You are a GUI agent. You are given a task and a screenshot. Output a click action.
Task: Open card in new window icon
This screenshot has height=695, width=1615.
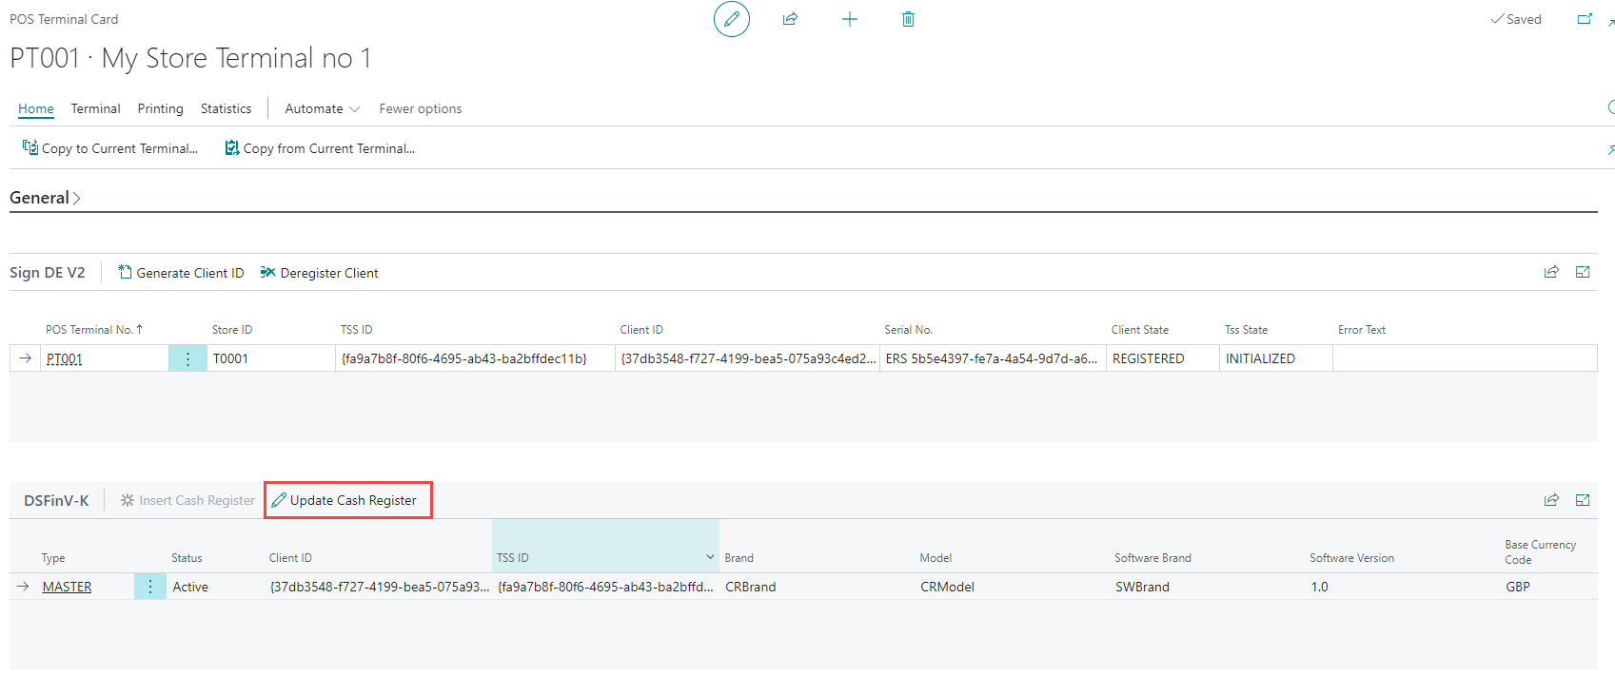(1585, 19)
